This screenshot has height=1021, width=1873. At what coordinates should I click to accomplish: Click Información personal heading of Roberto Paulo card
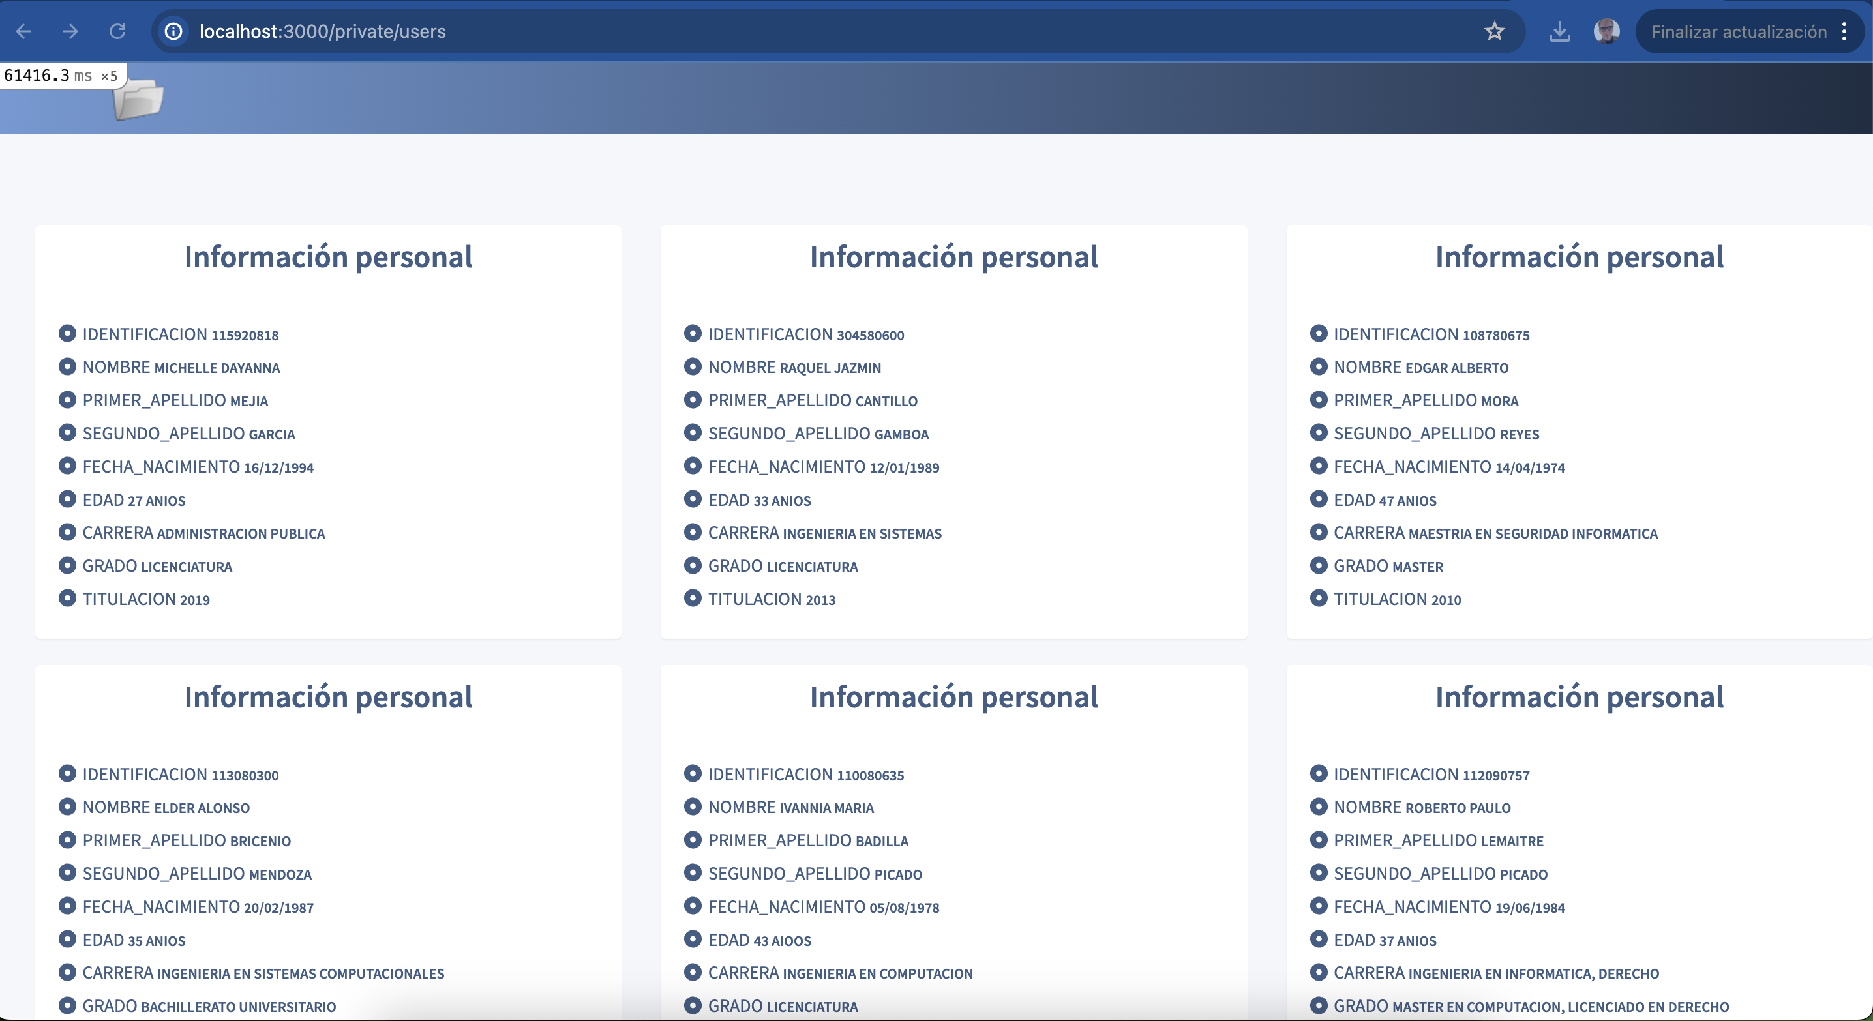click(x=1580, y=698)
